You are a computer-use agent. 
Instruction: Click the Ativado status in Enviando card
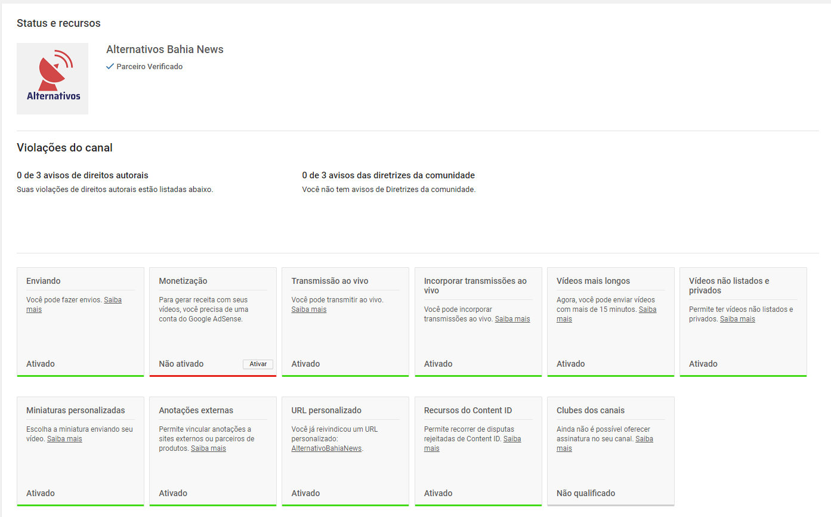41,364
